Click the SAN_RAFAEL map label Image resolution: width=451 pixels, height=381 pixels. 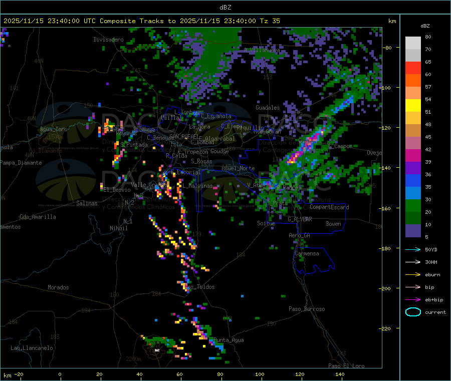click(184, 137)
